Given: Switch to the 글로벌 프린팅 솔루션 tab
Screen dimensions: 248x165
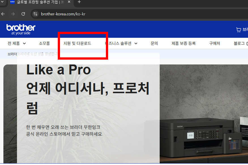Looking at the screenshot, I should click(37, 2).
